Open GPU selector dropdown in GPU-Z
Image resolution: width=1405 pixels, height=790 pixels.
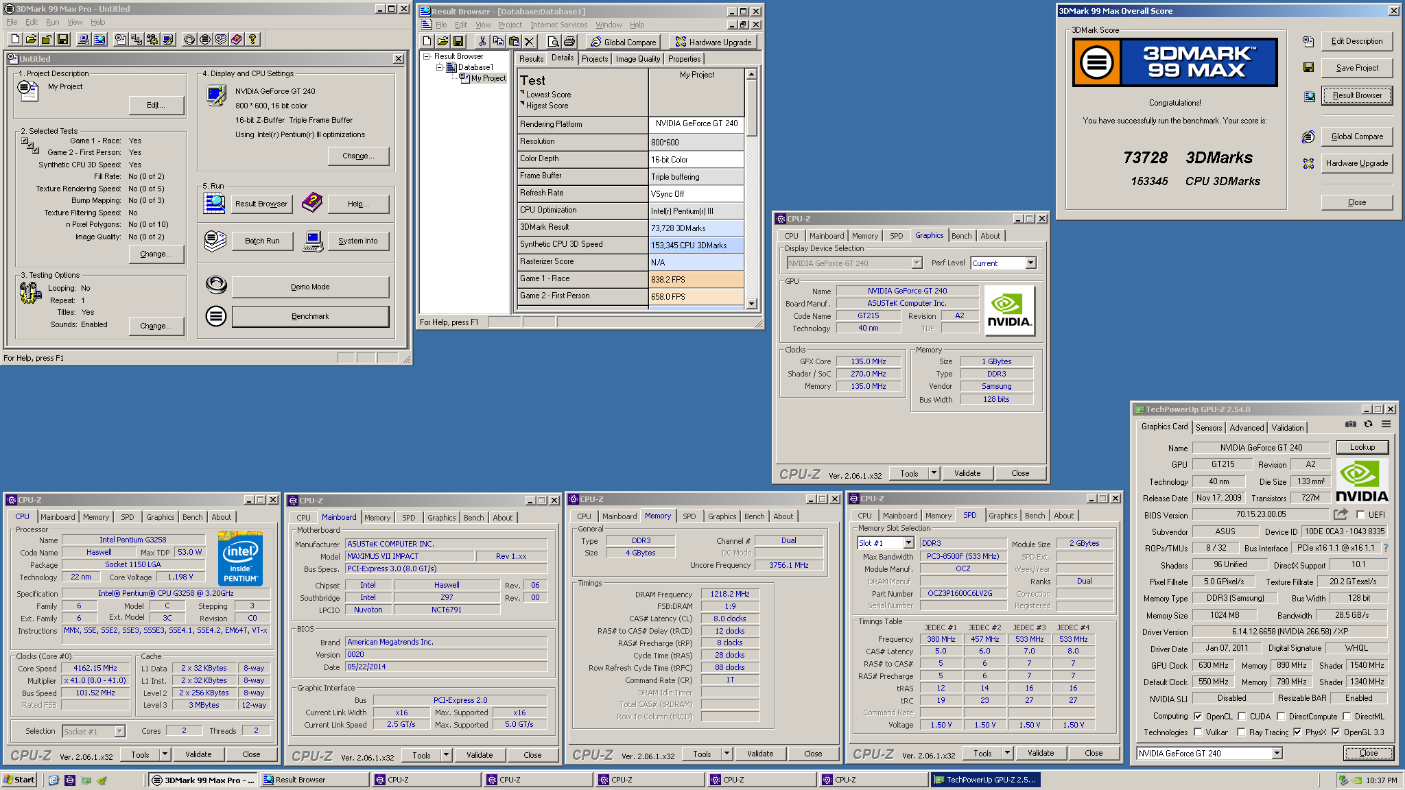(1277, 754)
